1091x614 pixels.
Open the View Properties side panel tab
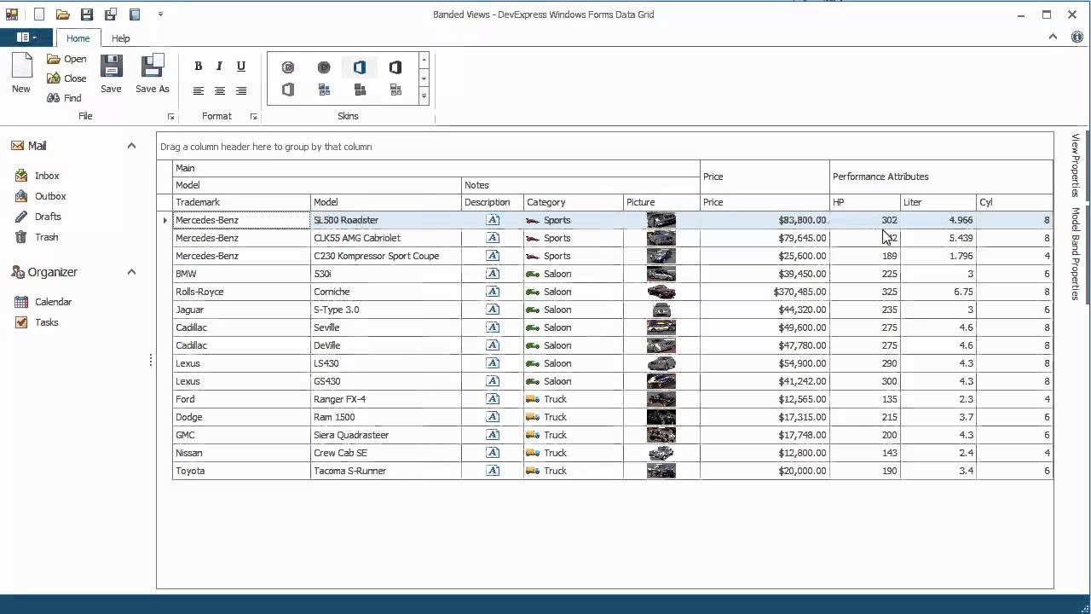(x=1076, y=165)
